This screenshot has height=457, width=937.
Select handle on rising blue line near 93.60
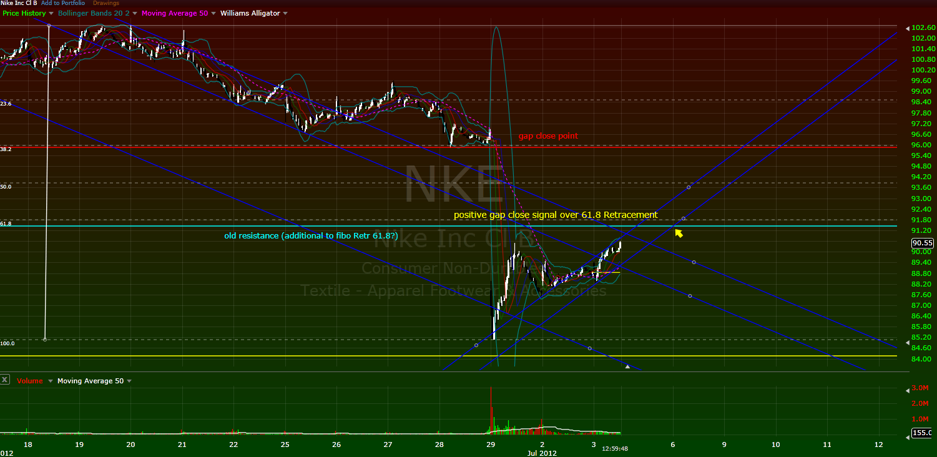point(689,187)
